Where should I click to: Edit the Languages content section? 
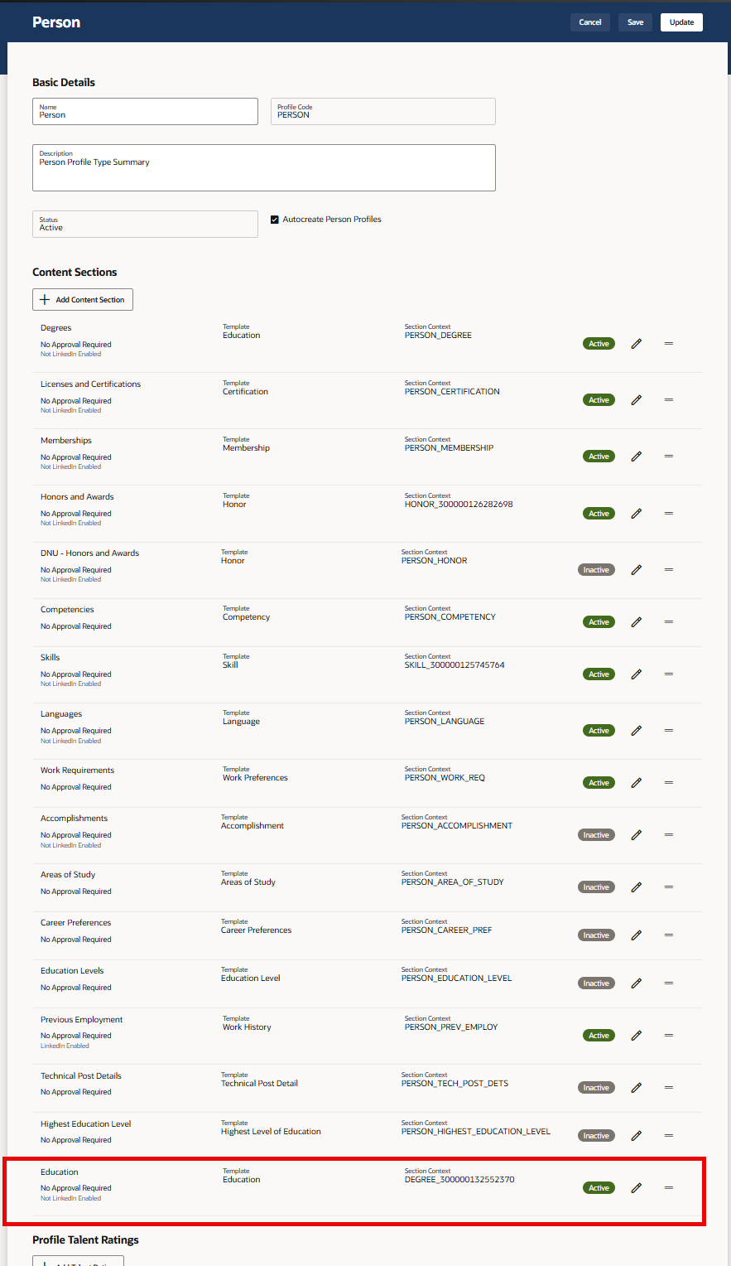click(636, 730)
